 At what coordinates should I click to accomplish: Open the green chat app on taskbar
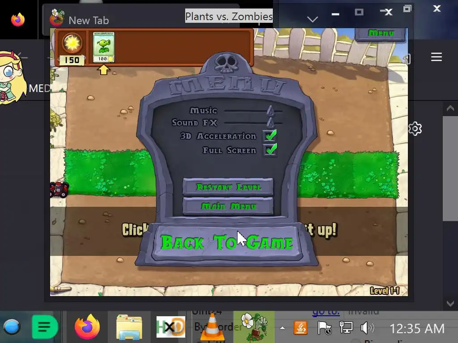(45, 327)
